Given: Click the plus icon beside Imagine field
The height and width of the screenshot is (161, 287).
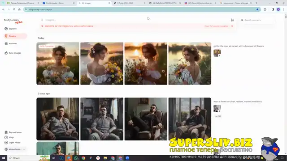Looking at the screenshot, I should click(42, 20).
